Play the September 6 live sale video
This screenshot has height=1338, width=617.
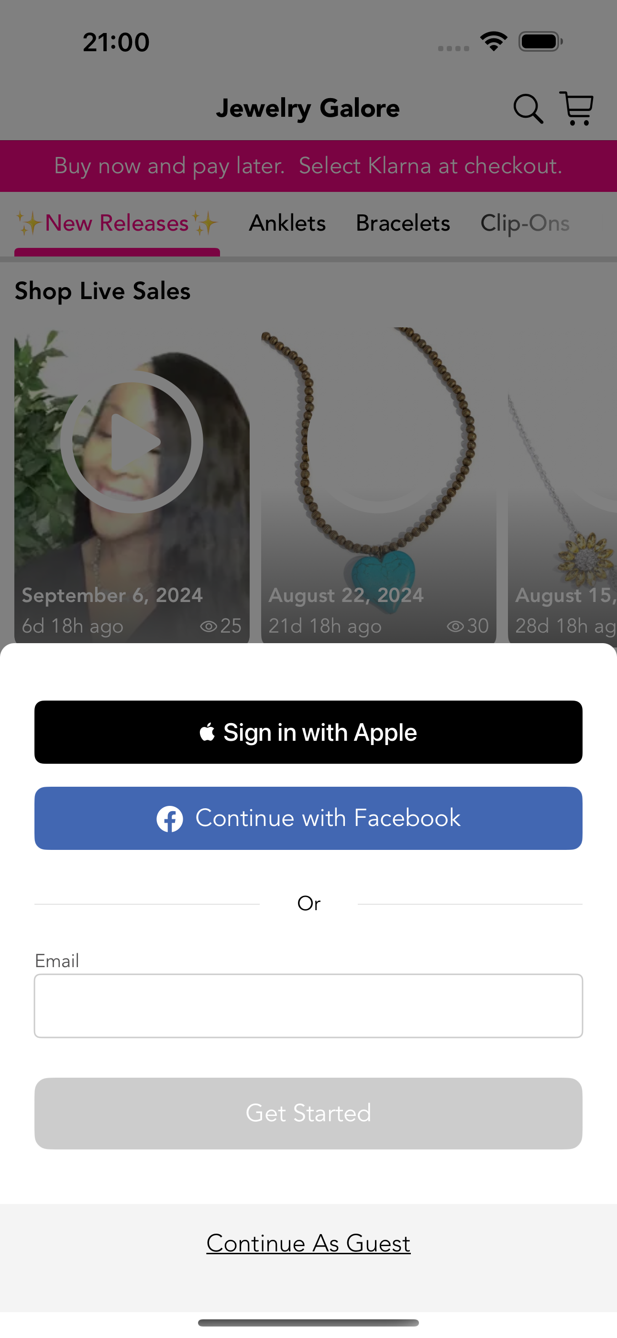tap(132, 442)
